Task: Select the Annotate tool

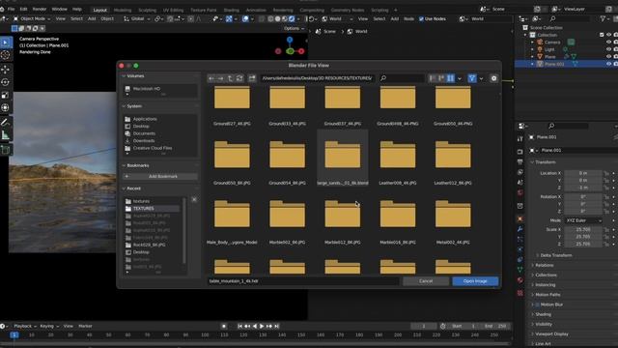Action: click(6, 123)
